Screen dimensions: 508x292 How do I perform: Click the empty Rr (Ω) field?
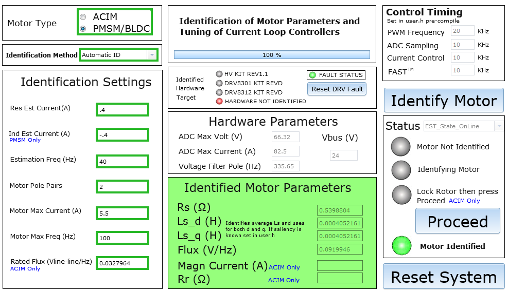[340, 278]
